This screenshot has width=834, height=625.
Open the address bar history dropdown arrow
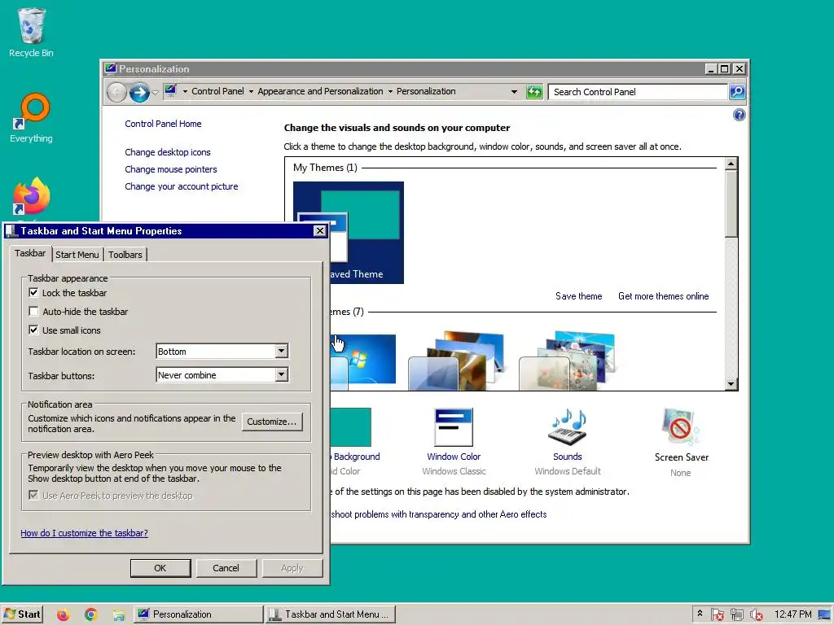point(514,92)
